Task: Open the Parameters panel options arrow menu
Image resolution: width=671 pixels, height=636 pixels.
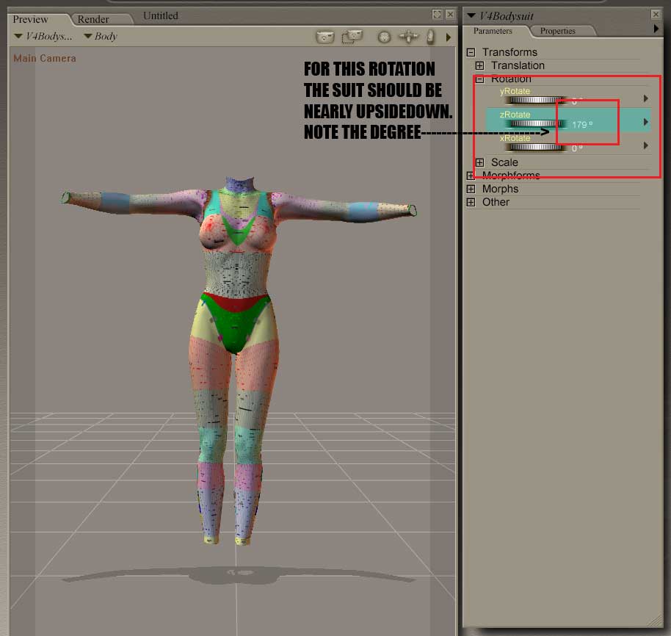Action: click(x=656, y=29)
